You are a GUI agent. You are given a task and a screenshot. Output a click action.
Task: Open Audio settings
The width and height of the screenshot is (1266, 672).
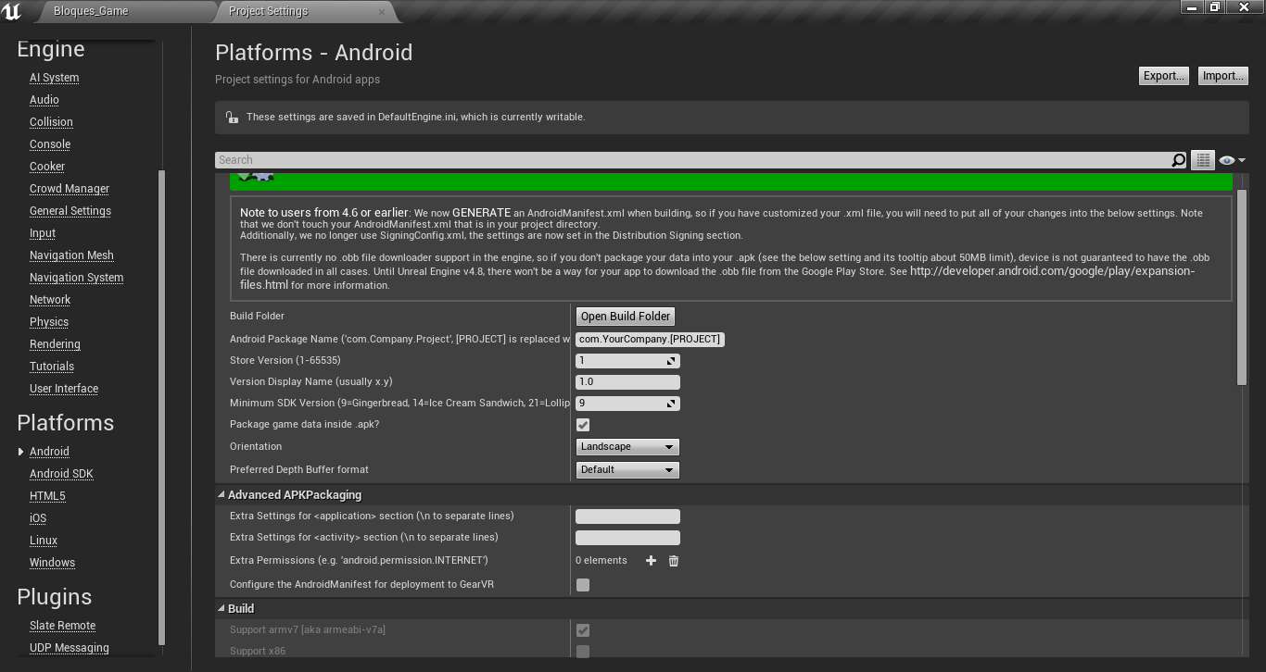44,100
